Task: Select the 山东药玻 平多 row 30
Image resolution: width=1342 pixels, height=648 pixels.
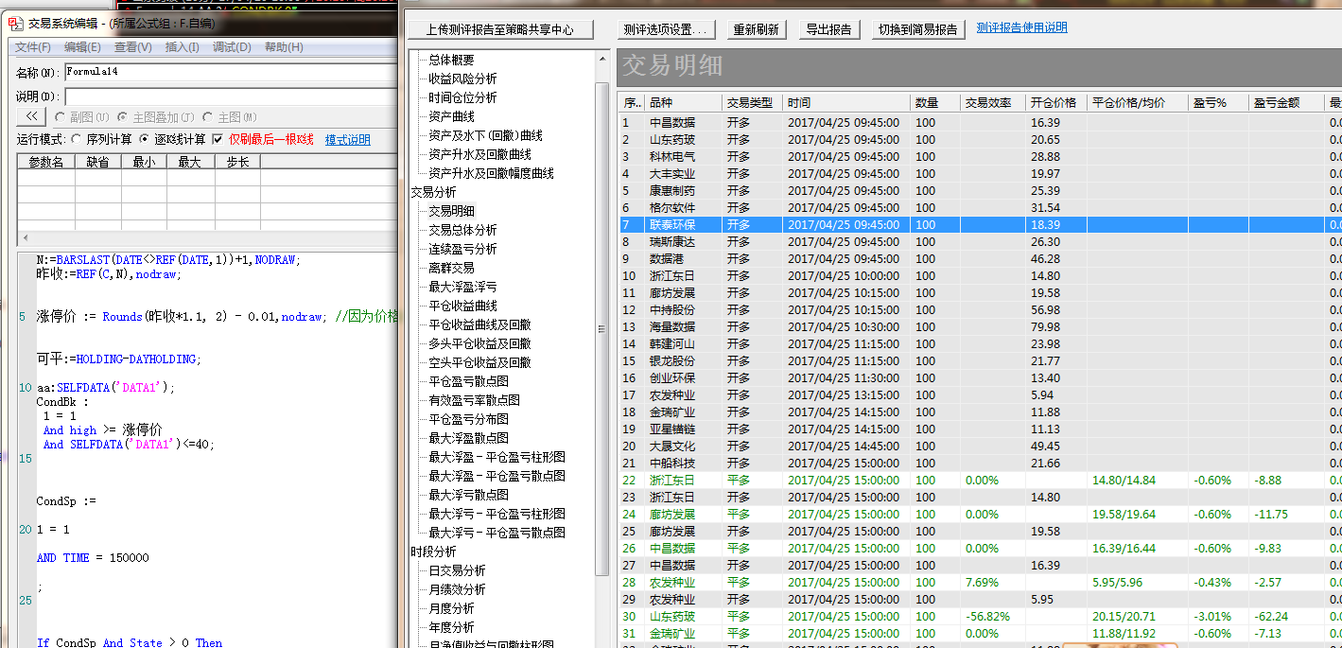Action: click(980, 616)
